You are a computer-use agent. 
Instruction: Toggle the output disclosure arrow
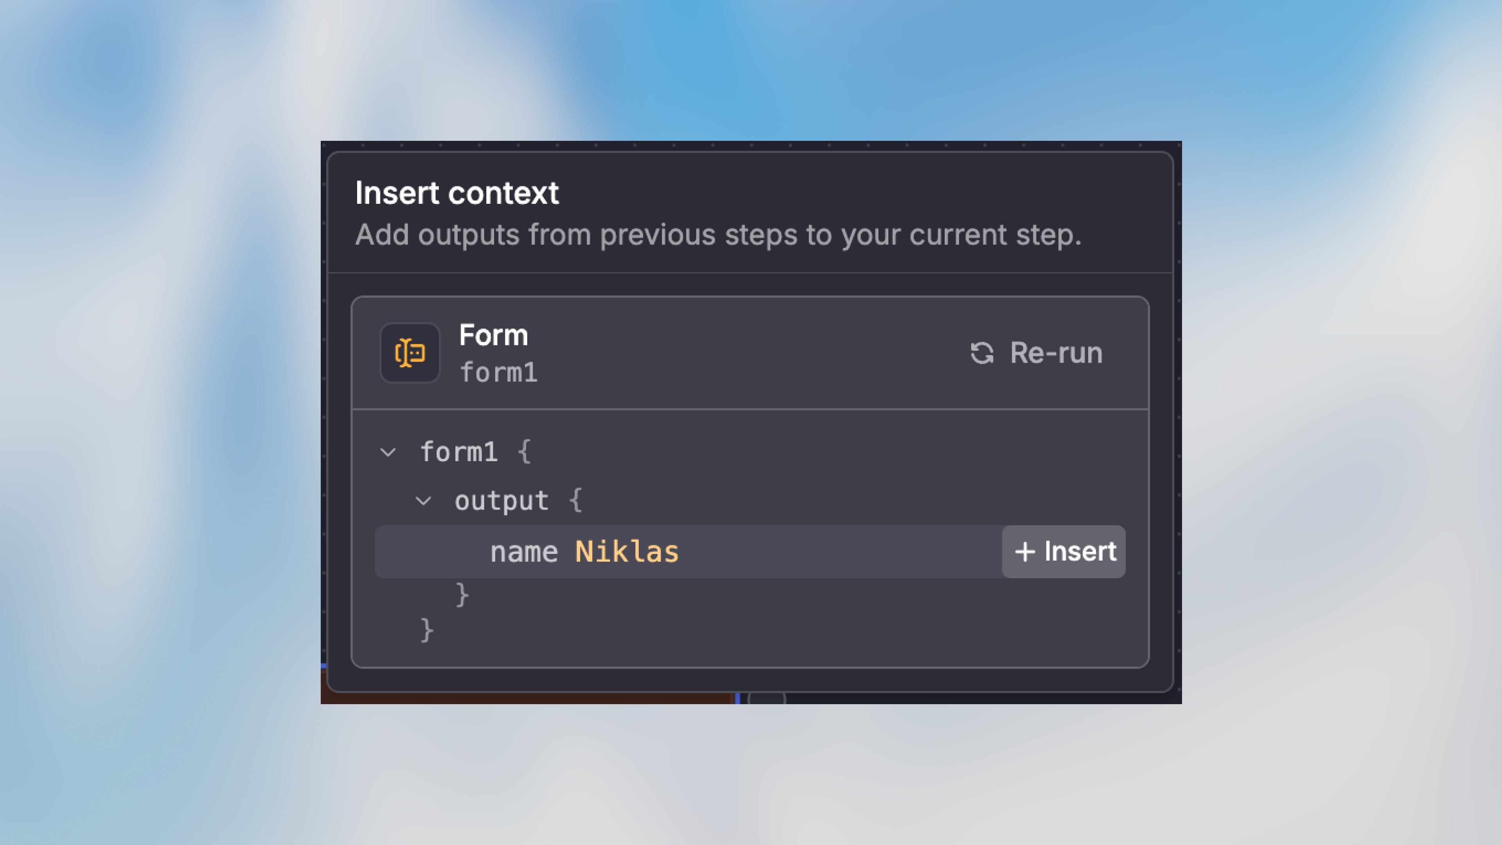click(x=424, y=500)
